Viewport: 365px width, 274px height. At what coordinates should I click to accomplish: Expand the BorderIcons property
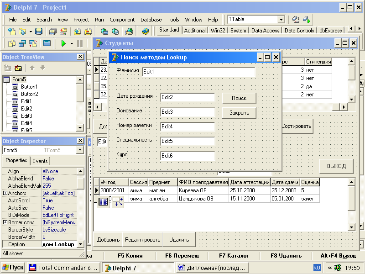point(5,222)
